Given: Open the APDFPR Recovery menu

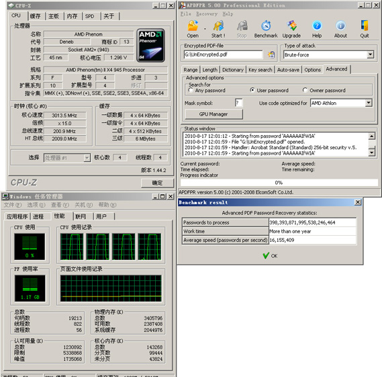Looking at the screenshot, I should coord(207,14).
